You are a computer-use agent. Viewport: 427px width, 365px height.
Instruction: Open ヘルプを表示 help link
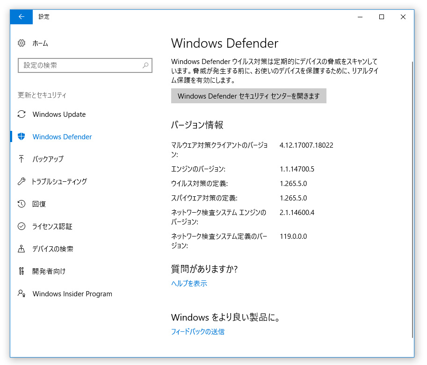188,283
